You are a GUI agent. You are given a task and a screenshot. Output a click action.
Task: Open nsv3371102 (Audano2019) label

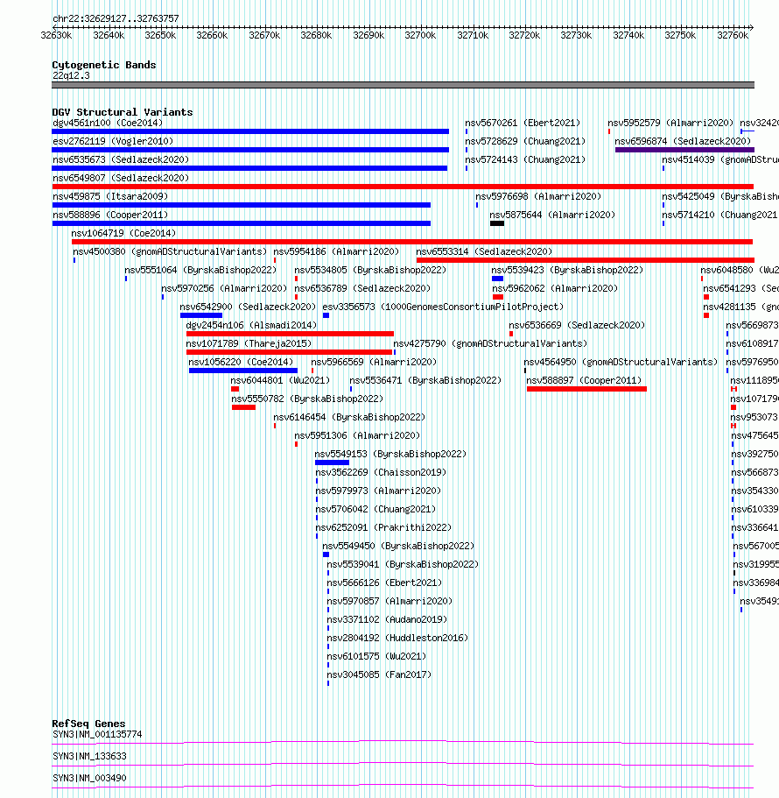tap(387, 619)
